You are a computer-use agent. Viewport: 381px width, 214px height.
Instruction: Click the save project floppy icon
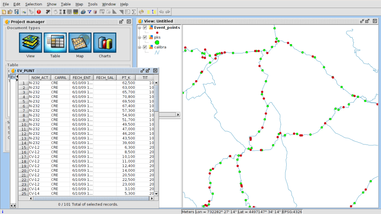pyautogui.click(x=16, y=12)
